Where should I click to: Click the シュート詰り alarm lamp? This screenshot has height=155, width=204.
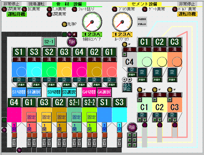75,9
